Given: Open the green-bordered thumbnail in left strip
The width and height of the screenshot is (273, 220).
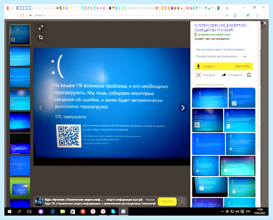Looking at the screenshot, I should pyautogui.click(x=20, y=187).
